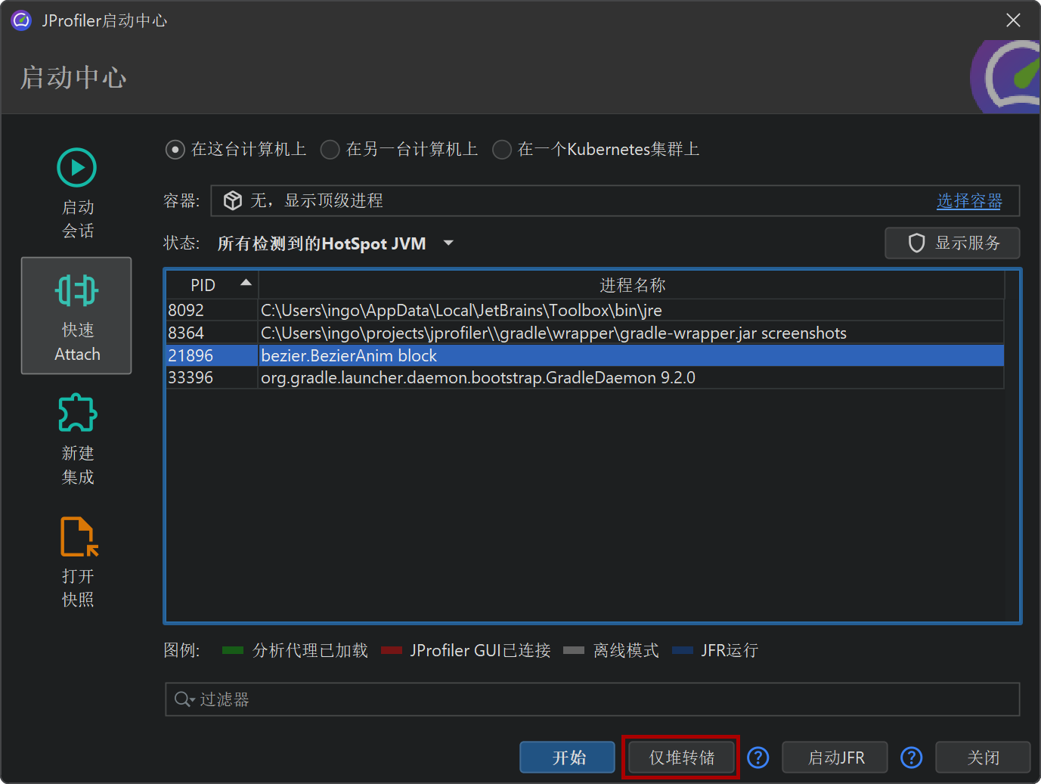
Task: Select the bezier.BezierAnim block process
Action: click(x=585, y=355)
